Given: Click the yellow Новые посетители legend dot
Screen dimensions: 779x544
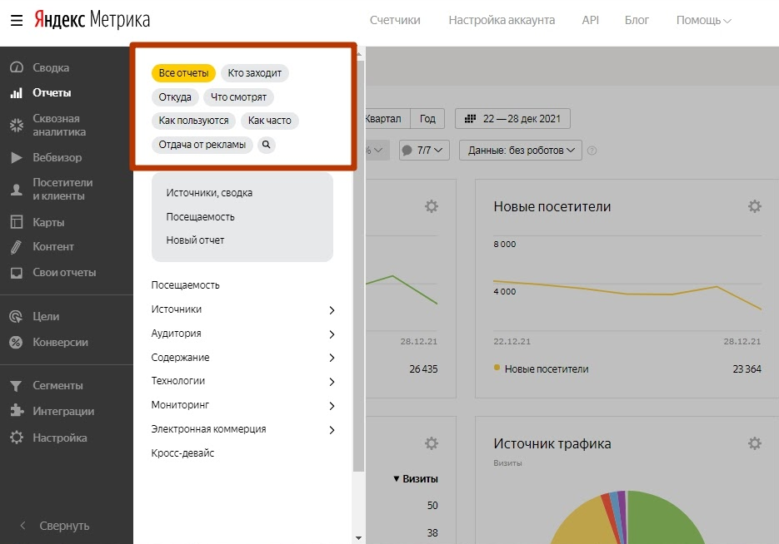Looking at the screenshot, I should tap(497, 368).
